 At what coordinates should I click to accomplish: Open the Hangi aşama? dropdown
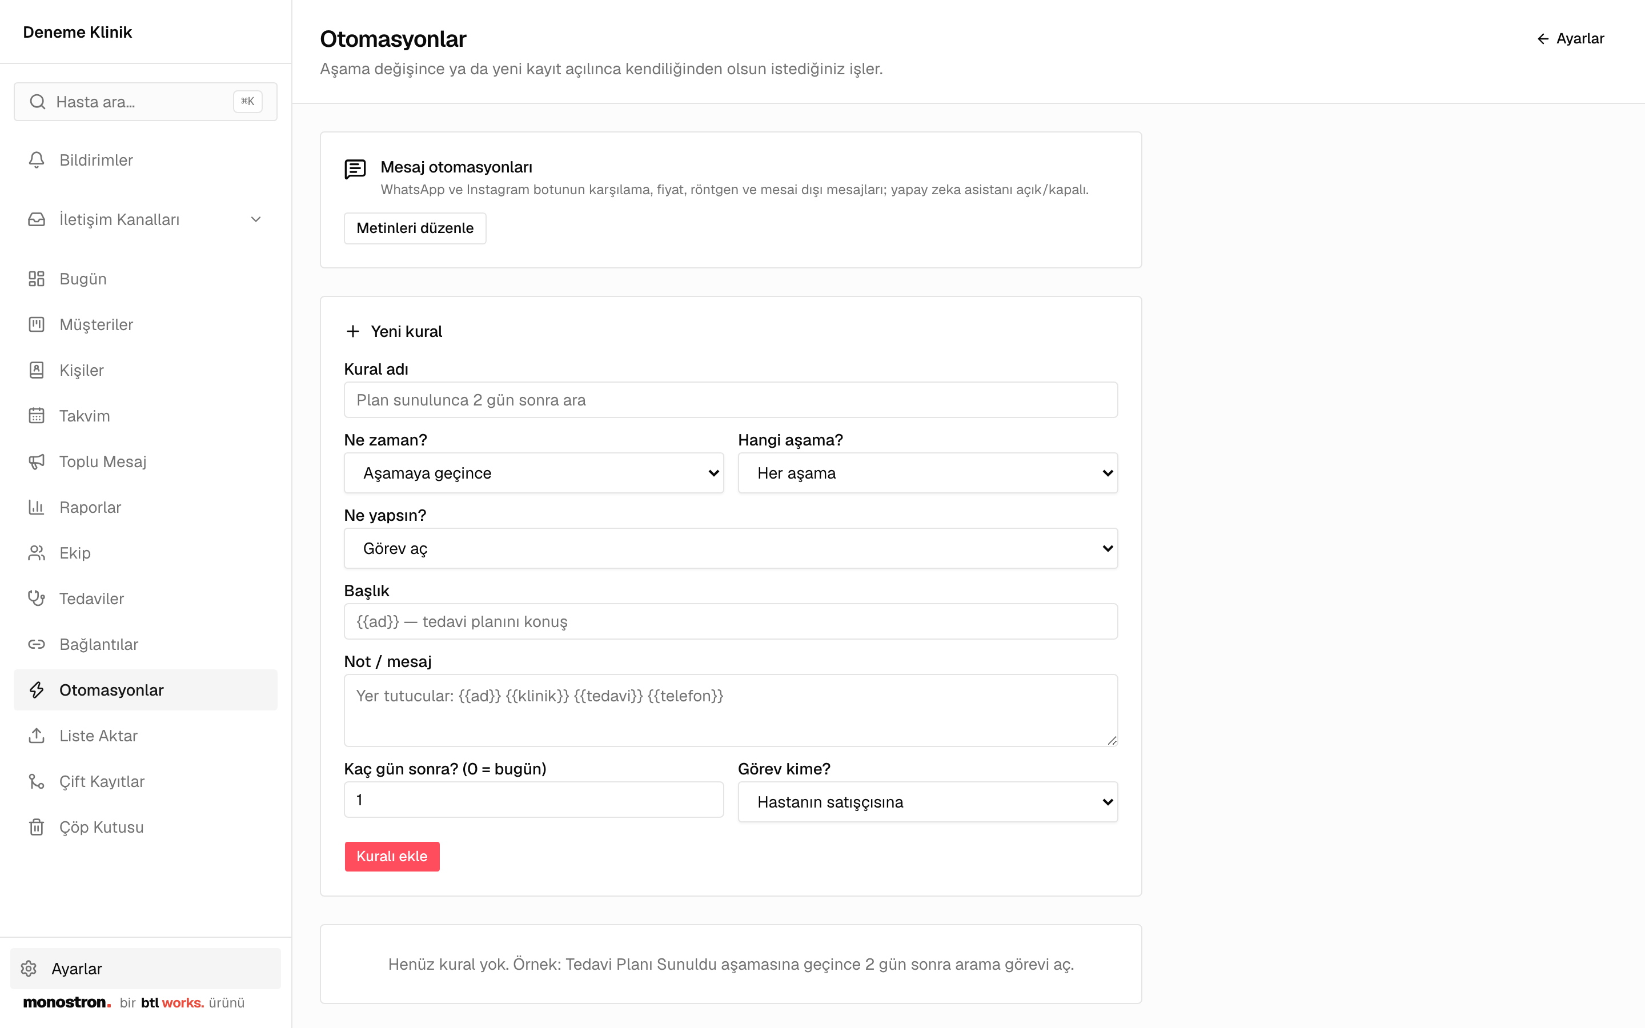tap(928, 473)
